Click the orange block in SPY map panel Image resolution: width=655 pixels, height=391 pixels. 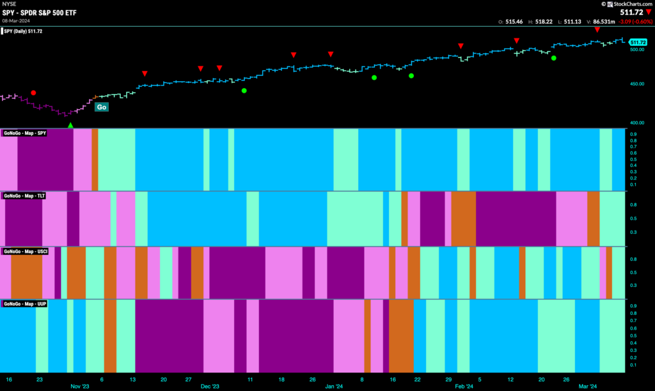(95, 160)
